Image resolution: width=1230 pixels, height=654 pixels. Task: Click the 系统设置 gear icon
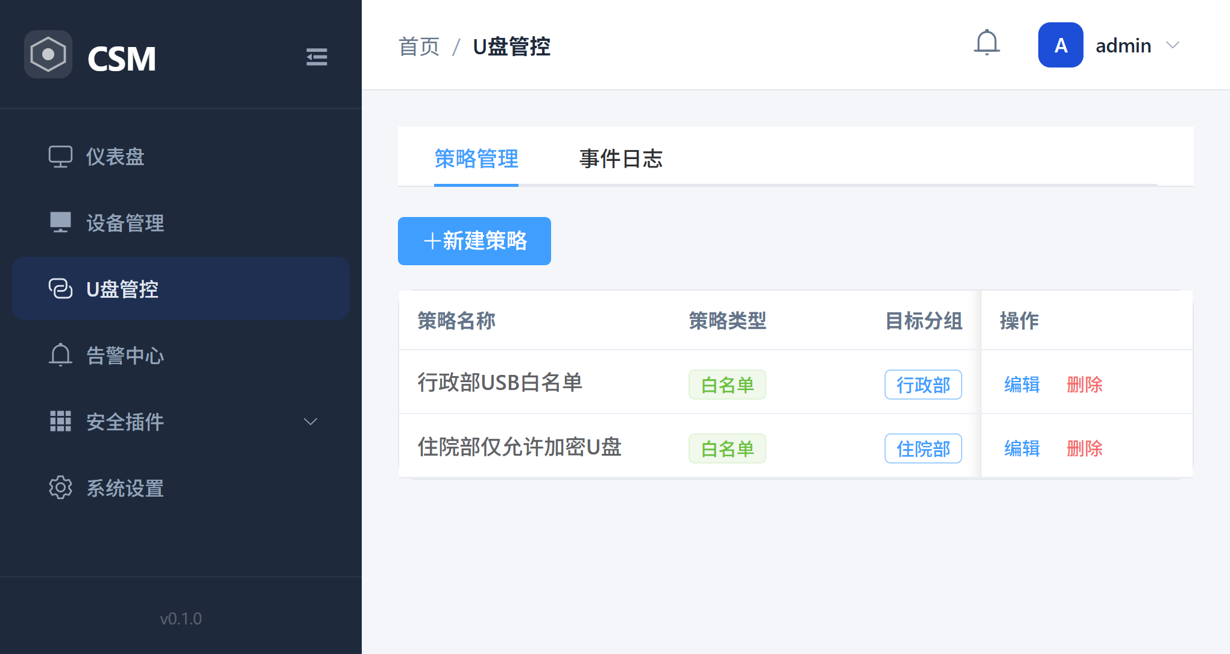point(60,488)
